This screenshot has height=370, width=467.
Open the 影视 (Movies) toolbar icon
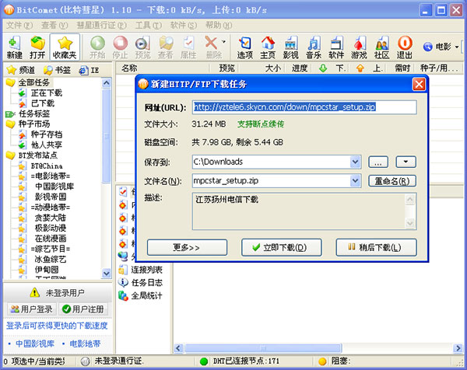point(290,47)
